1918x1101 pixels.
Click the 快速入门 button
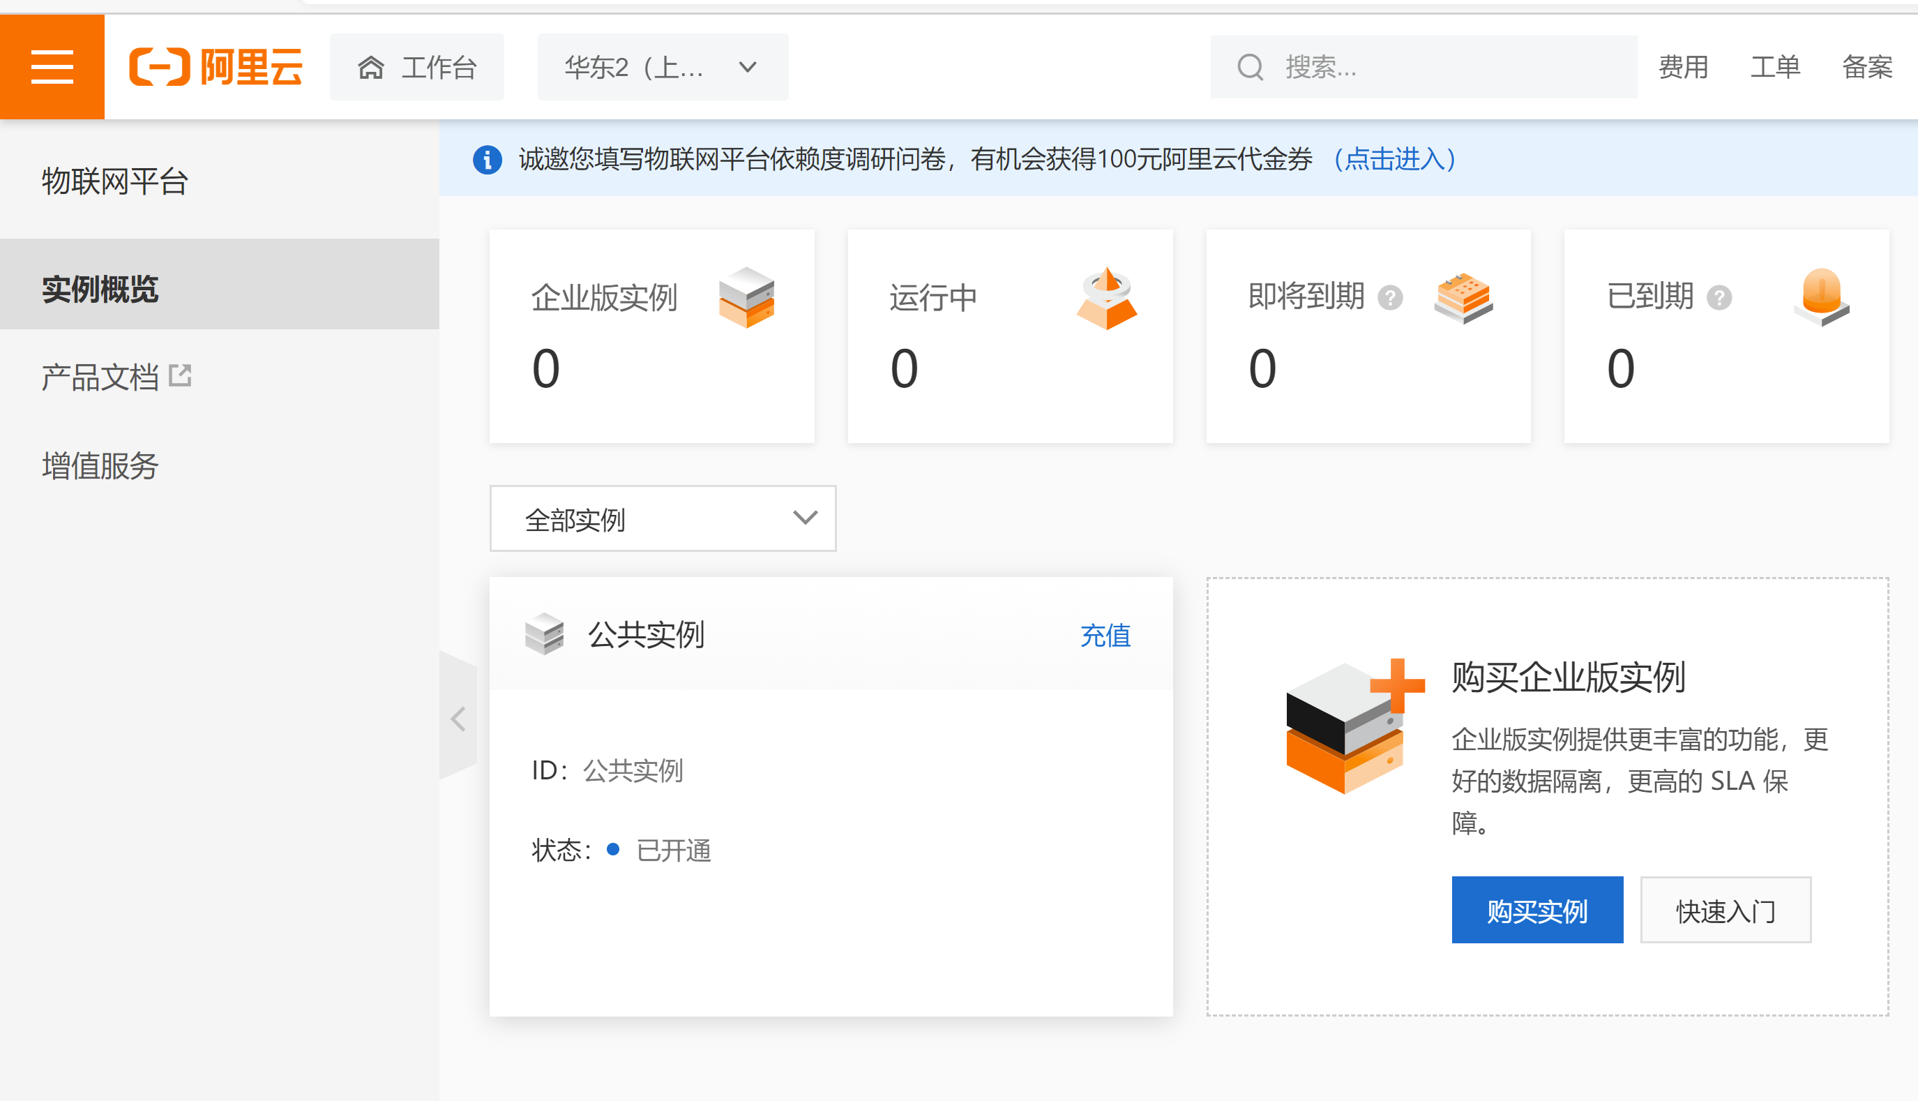click(x=1725, y=911)
